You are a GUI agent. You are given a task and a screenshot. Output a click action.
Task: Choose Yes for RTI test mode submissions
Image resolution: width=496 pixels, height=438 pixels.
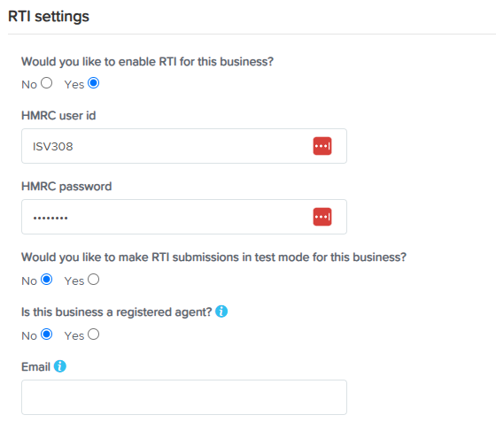93,280
